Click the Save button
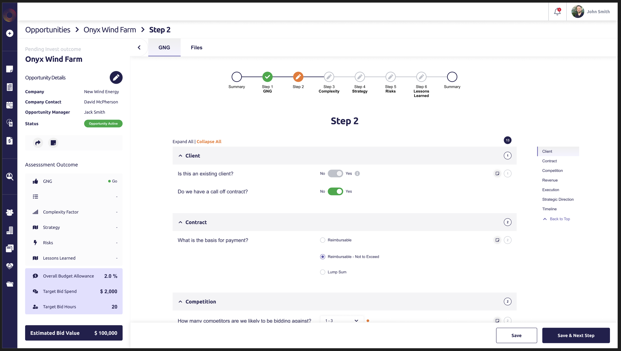621x351 pixels. pos(516,335)
